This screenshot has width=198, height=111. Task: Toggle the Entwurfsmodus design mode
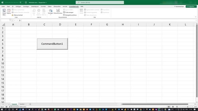(58, 11)
